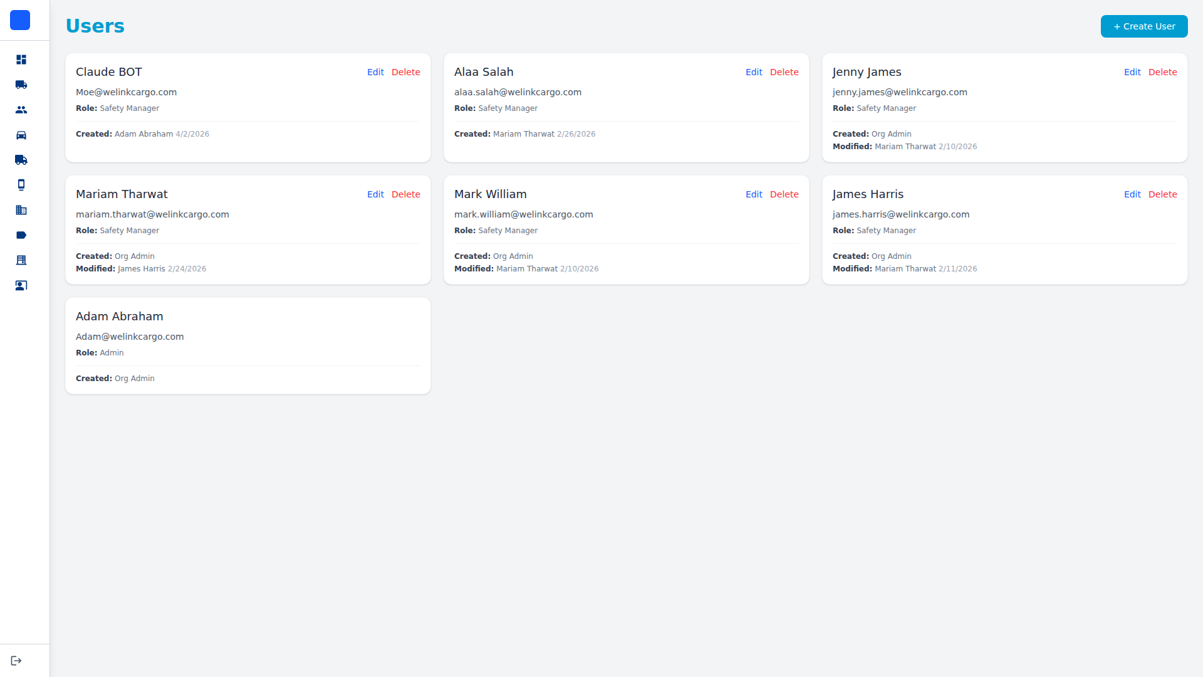This screenshot has width=1203, height=677.
Task: Edit Jenny James's user details
Action: click(1132, 72)
